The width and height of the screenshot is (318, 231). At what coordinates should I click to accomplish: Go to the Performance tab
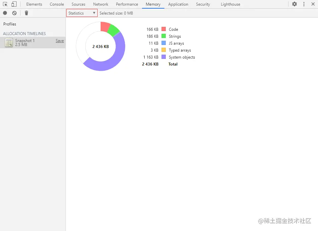click(127, 4)
